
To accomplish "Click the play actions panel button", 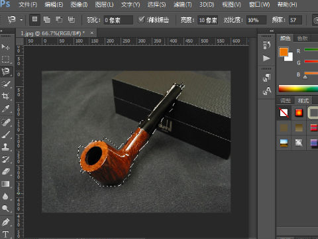I will pyautogui.click(x=266, y=58).
